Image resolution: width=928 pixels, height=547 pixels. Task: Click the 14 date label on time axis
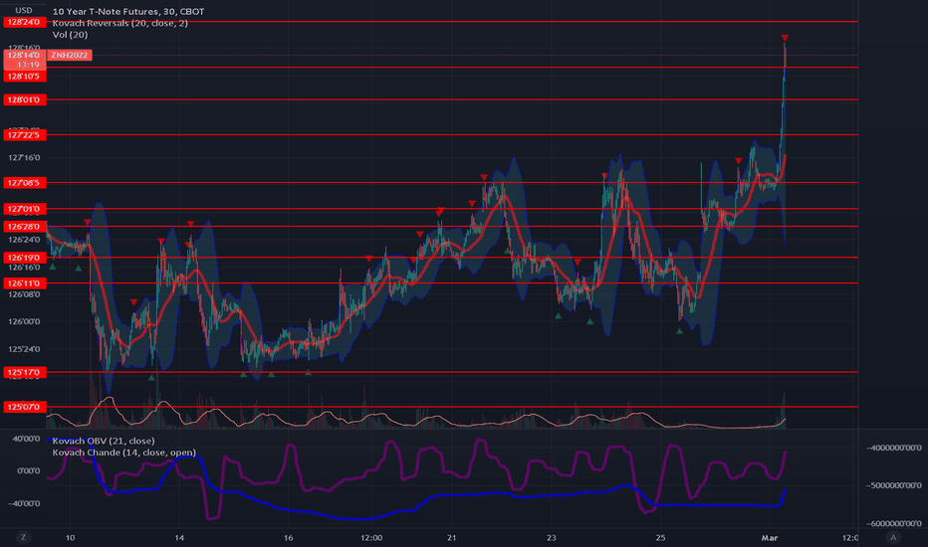[179, 537]
